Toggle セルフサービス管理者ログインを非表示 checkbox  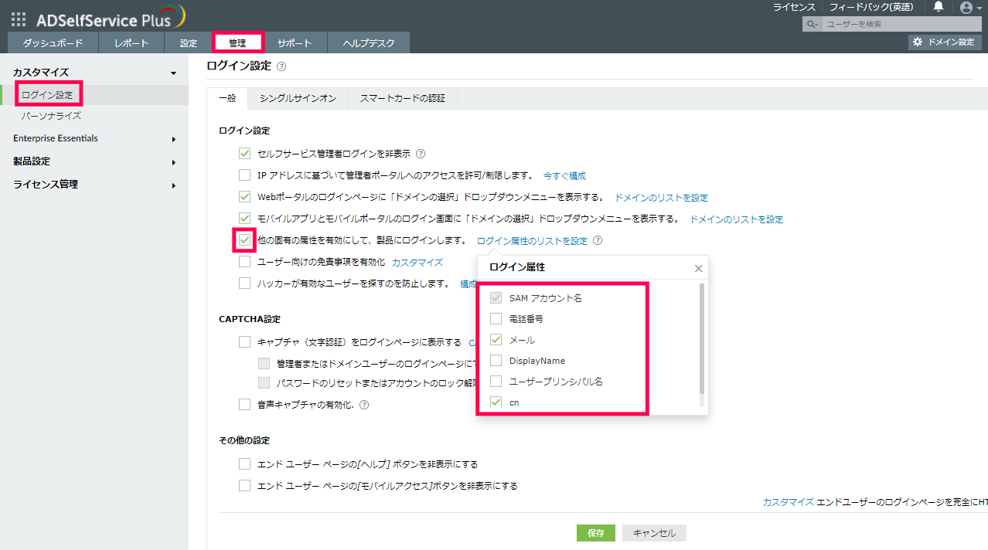click(244, 154)
